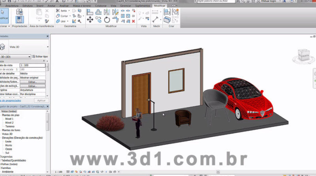The width and height of the screenshot is (316, 176).
Task: Select Mirror - Draw Axis tool
Action: pos(115,12)
